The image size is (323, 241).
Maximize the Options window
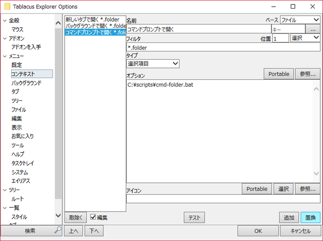293,7
